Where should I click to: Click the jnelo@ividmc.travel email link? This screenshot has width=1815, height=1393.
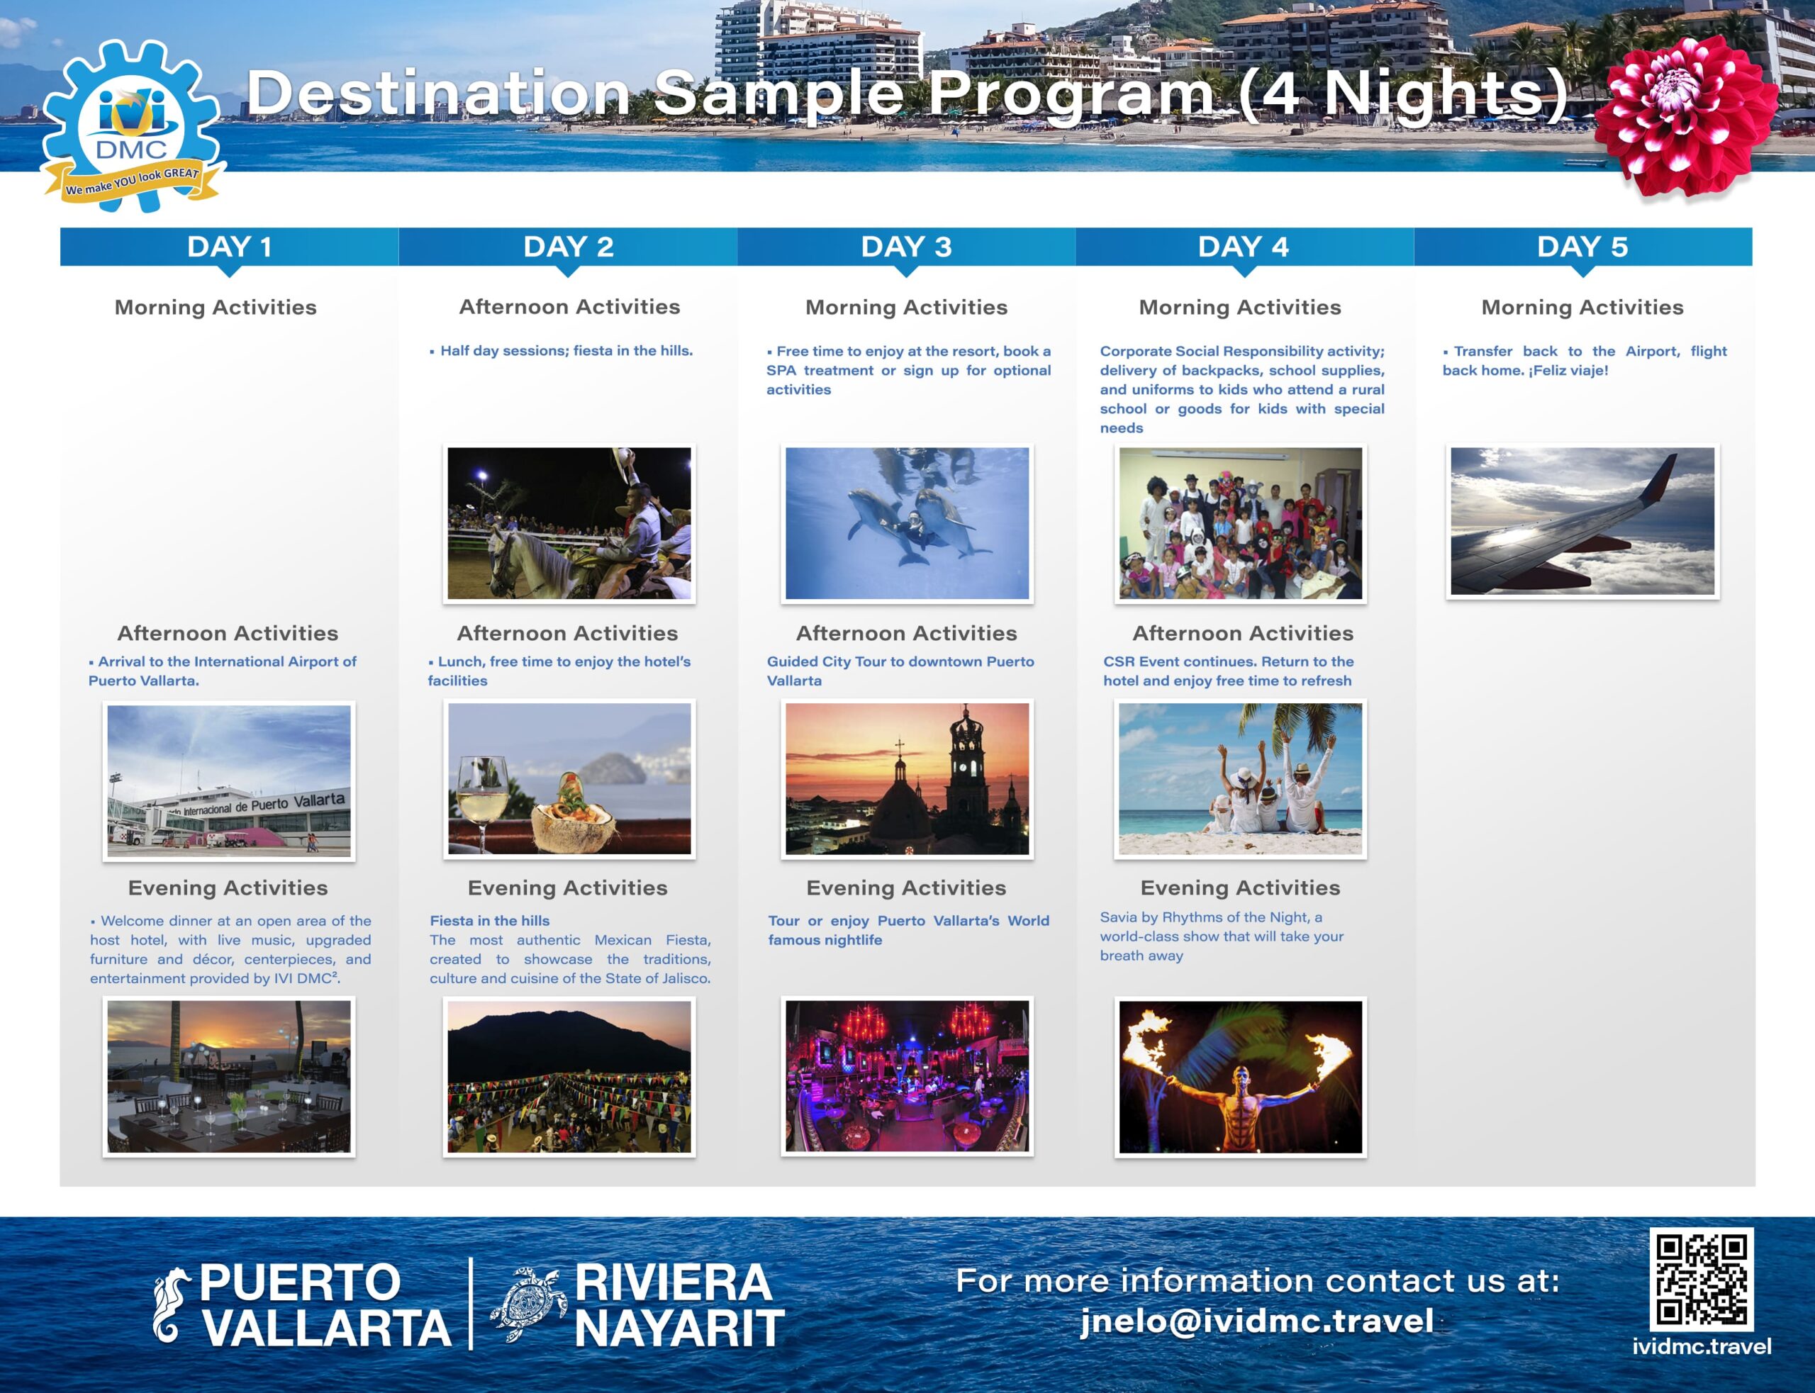[1257, 1321]
